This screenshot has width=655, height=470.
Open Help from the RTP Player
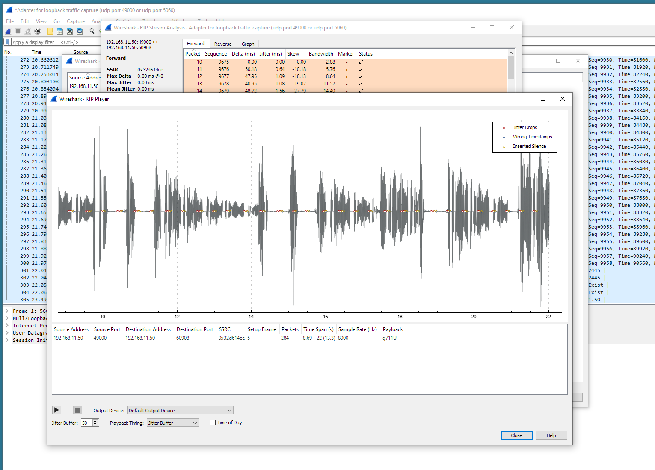[x=551, y=435]
